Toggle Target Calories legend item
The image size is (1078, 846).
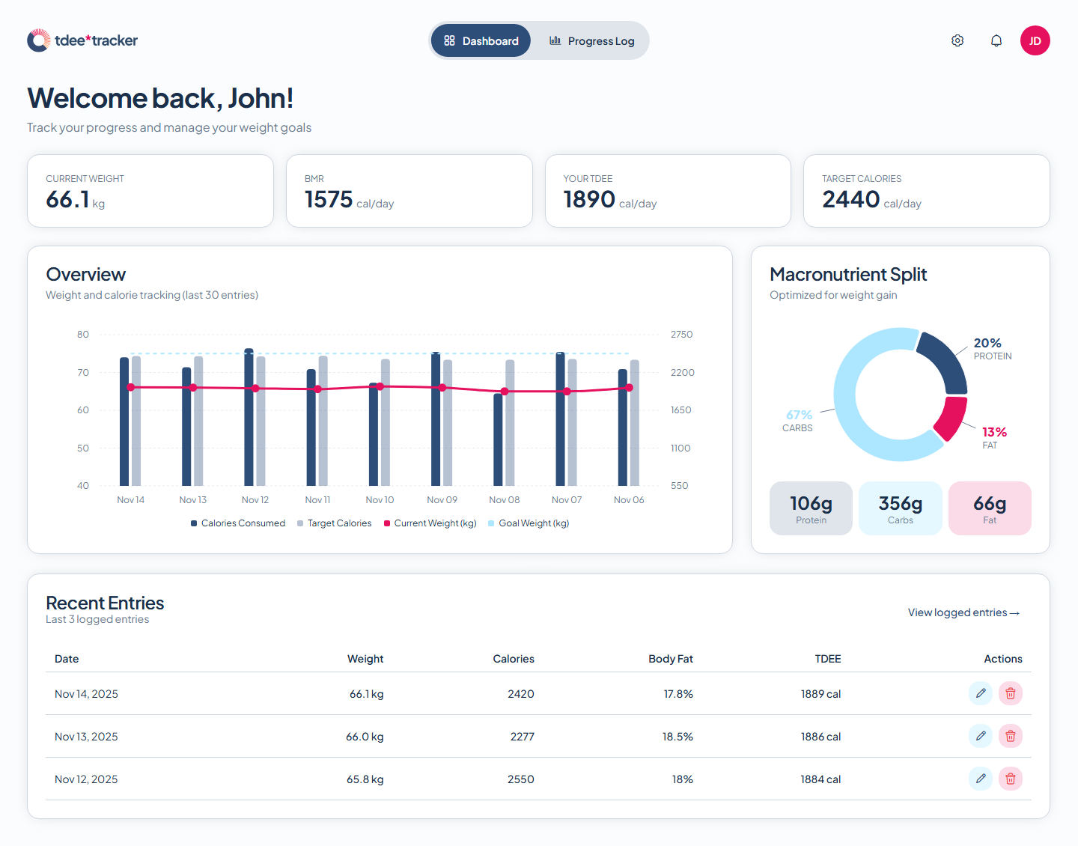click(x=335, y=523)
